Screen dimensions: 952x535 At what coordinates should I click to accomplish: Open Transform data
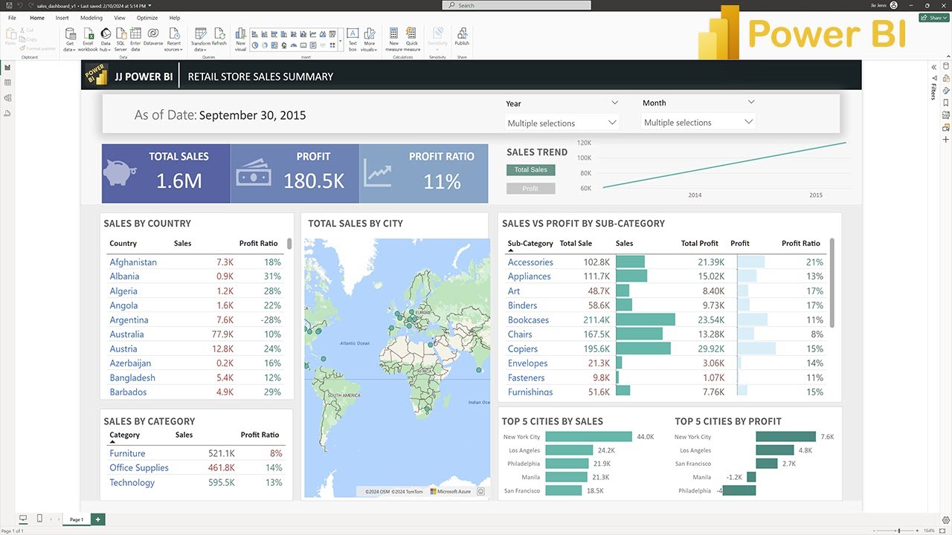(201, 39)
